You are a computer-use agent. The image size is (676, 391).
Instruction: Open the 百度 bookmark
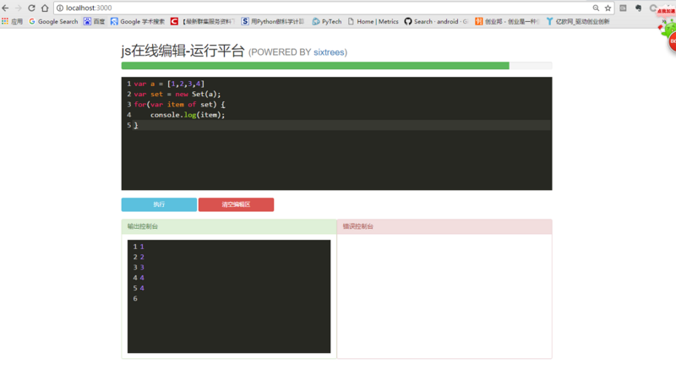(94, 21)
